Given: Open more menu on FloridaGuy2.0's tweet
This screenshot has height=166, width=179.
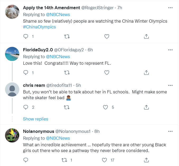Looking at the screenshot, I should click(170, 50).
